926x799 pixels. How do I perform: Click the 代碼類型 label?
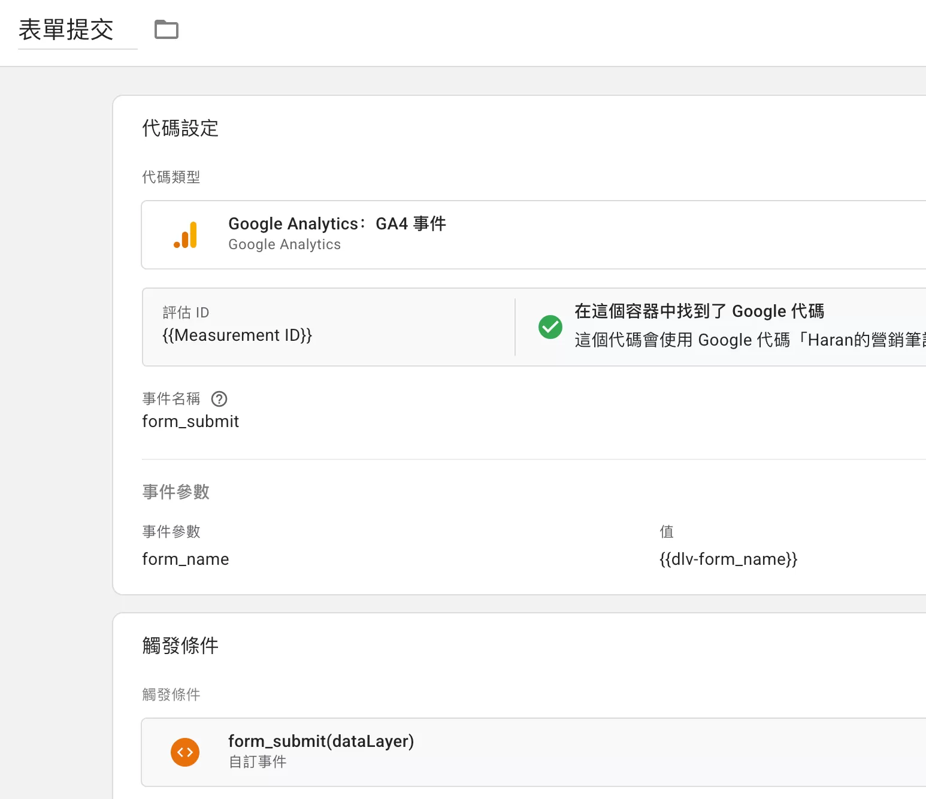click(171, 177)
